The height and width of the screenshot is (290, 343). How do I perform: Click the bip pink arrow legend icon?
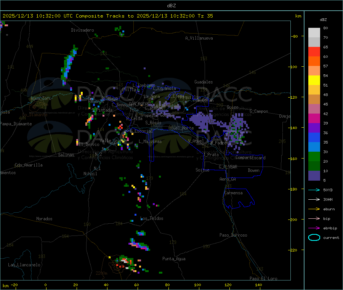click(x=314, y=218)
